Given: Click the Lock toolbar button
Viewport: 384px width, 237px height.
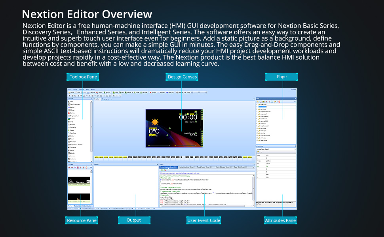Looking at the screenshot, I should click(136, 92).
